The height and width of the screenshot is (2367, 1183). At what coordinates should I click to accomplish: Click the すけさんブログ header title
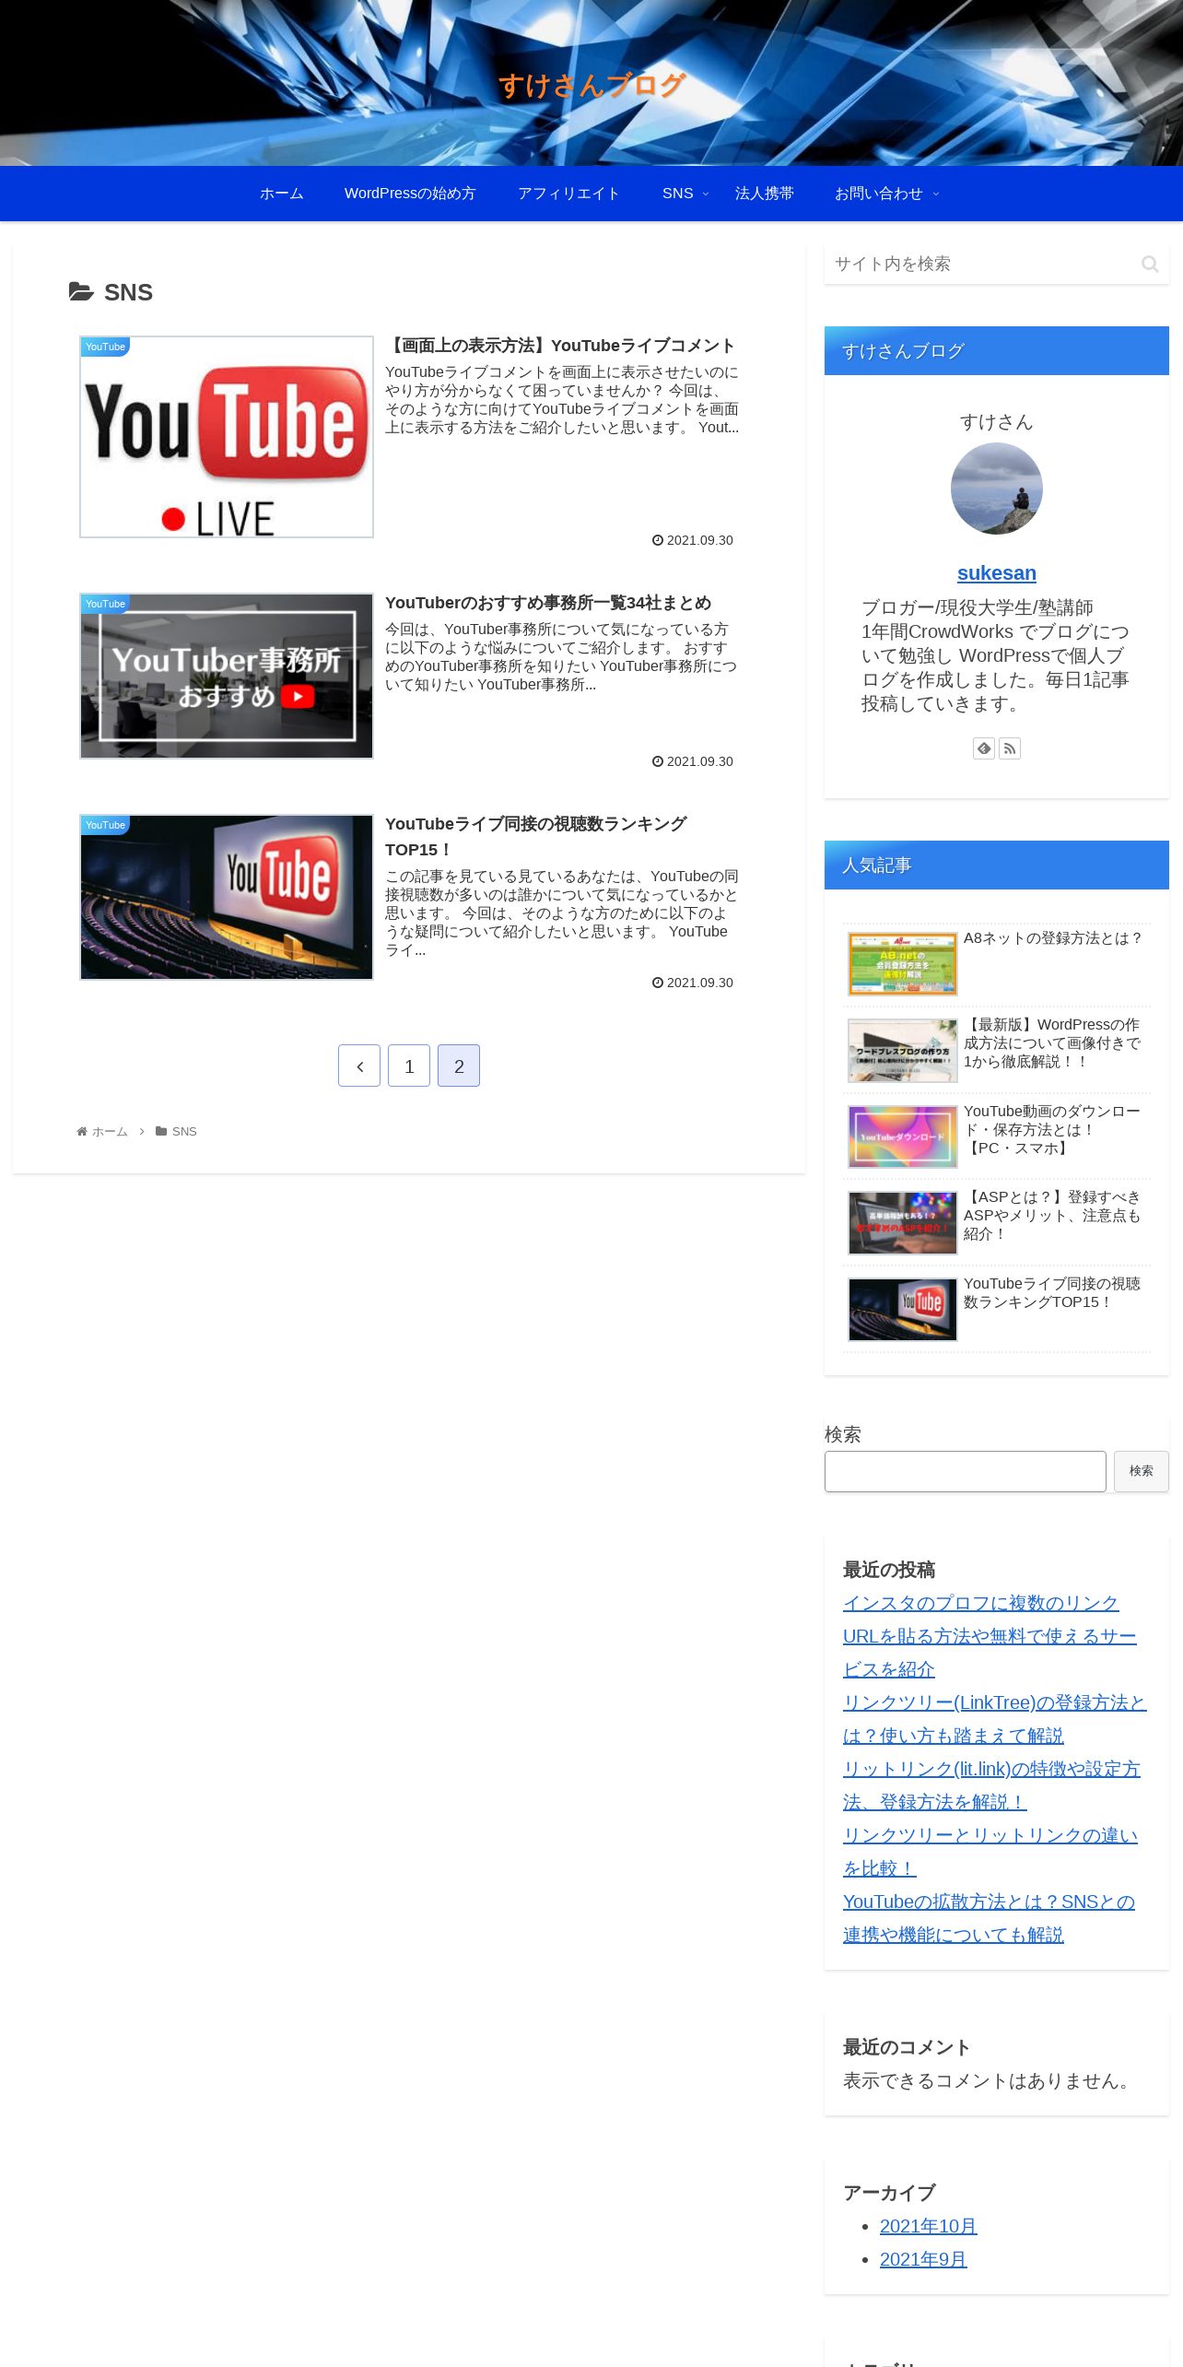point(591,86)
